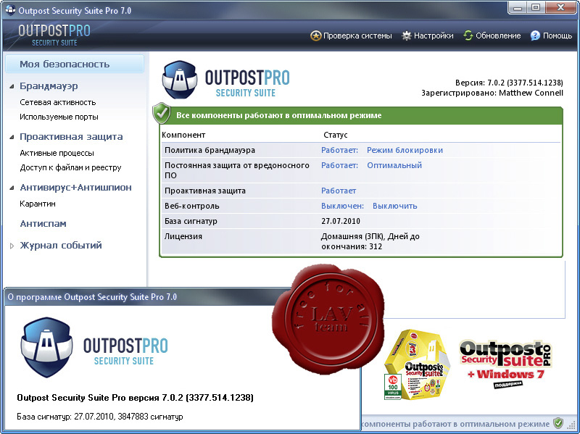Click the Веб-контроль component label

point(191,206)
